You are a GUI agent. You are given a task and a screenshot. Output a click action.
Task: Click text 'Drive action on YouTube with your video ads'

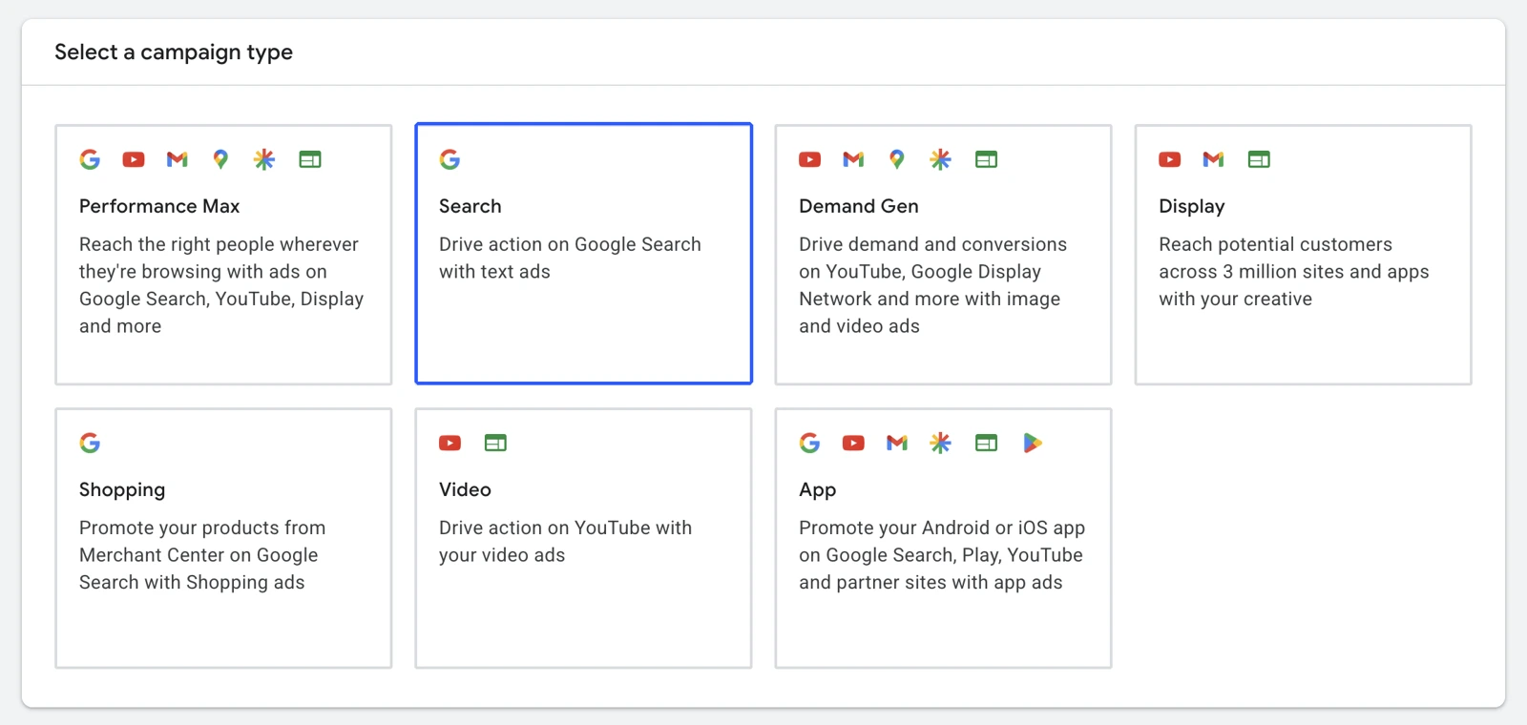[x=566, y=541]
